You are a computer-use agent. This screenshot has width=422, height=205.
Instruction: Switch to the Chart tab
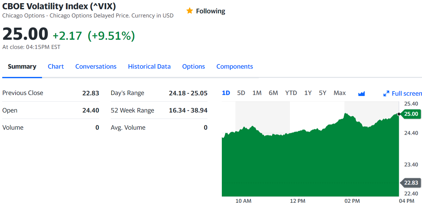tap(56, 66)
